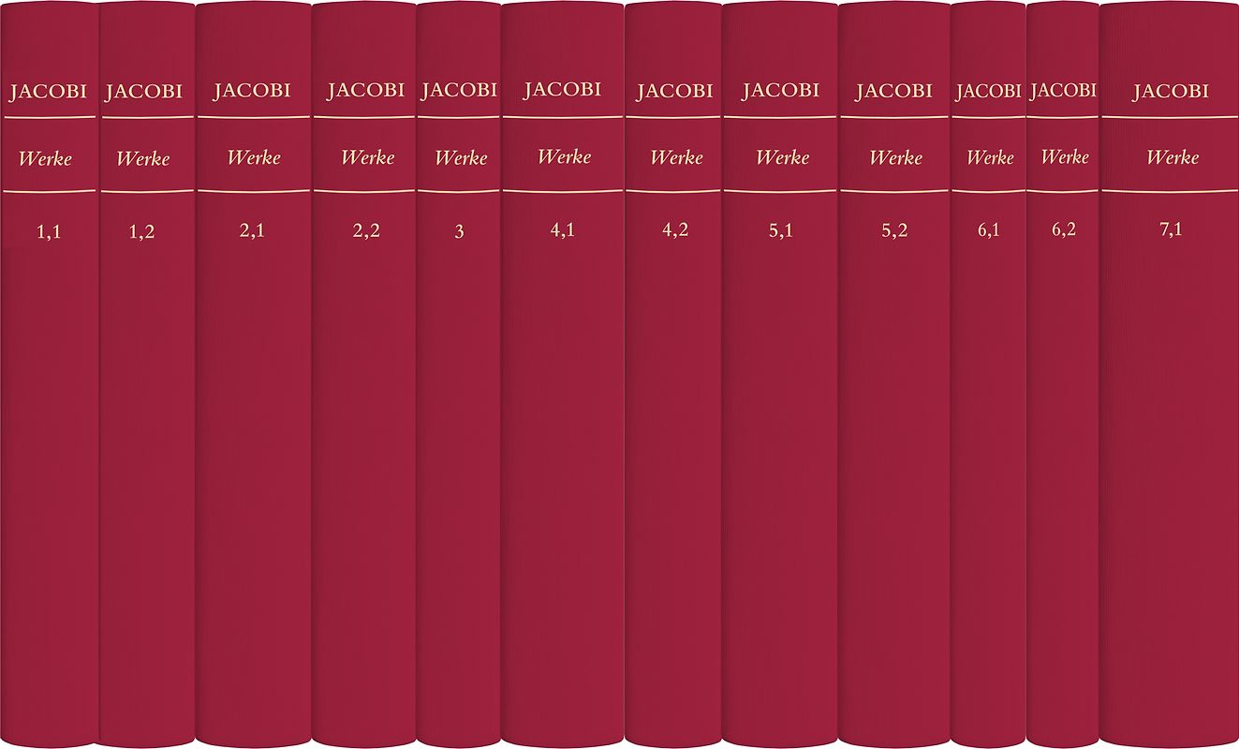The height and width of the screenshot is (749, 1239).
Task: Select the volume number 4,1 label
Action: pos(562,230)
